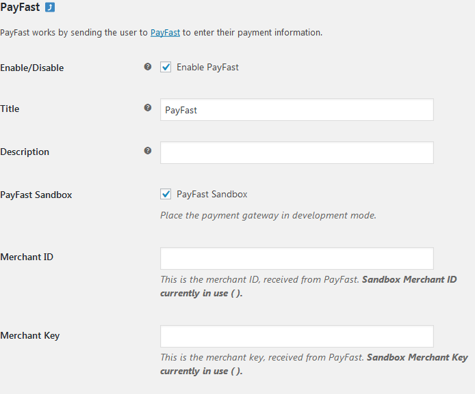Screen dimensions: 475x394
Task: Click the help icon next to Title
Action: click(x=148, y=108)
